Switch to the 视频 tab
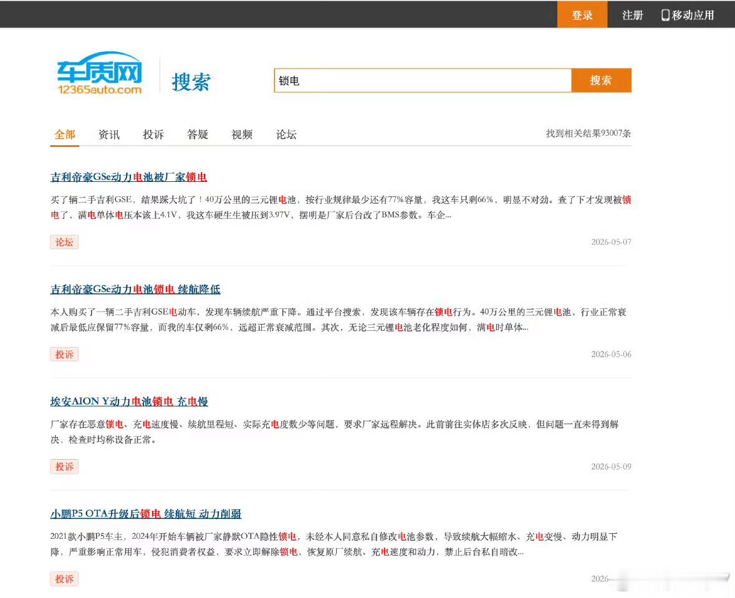This screenshot has width=735, height=598. click(242, 135)
